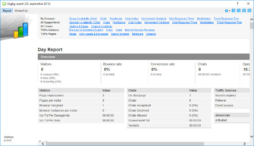The width and height of the screenshot is (254, 146).
Task: Click the vertical scrollbar down arrow
Action: point(252,136)
